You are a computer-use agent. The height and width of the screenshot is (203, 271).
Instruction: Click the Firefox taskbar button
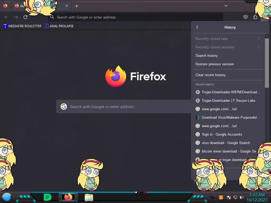(x=68, y=197)
